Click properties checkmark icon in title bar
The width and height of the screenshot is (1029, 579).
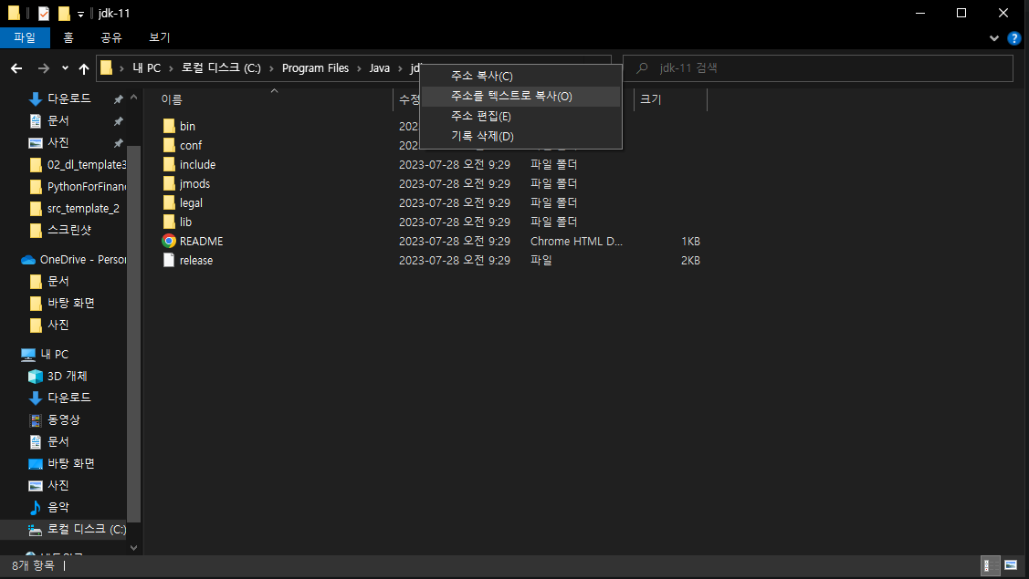pos(43,13)
